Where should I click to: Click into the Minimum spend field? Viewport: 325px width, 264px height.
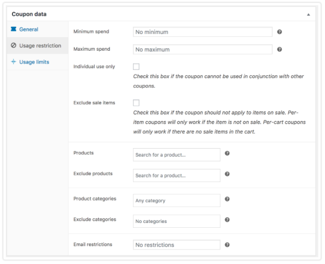point(203,32)
